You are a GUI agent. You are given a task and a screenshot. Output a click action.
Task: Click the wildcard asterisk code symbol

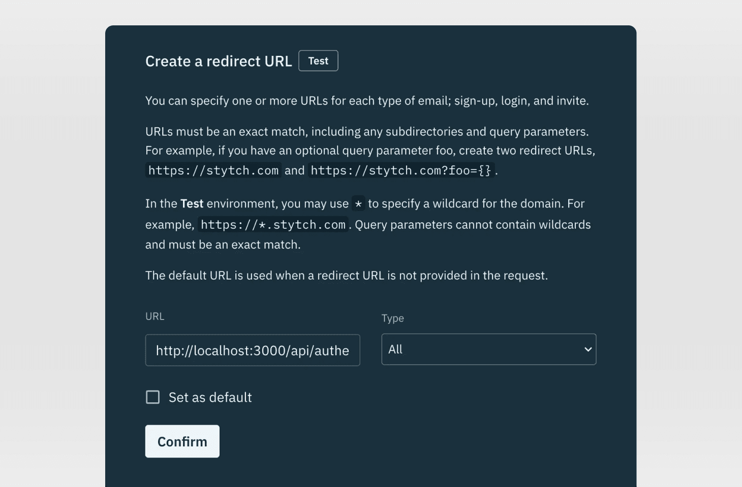pos(358,204)
